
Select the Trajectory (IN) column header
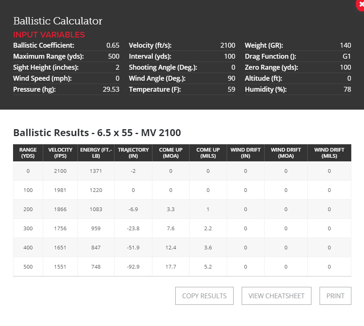tap(133, 153)
